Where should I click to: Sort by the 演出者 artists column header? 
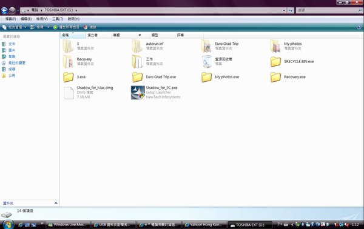point(98,35)
